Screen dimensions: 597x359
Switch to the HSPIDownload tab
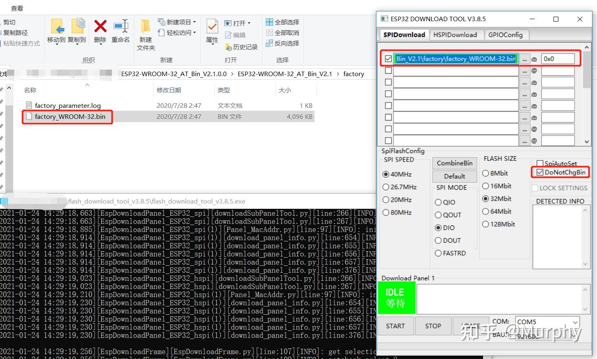[x=455, y=35]
